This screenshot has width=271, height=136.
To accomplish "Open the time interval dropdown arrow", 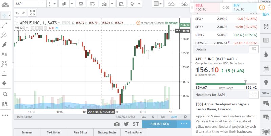I will click(x=55, y=4).
